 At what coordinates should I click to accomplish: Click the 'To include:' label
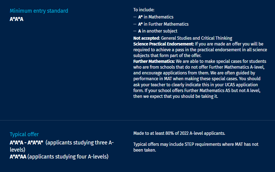144,10
